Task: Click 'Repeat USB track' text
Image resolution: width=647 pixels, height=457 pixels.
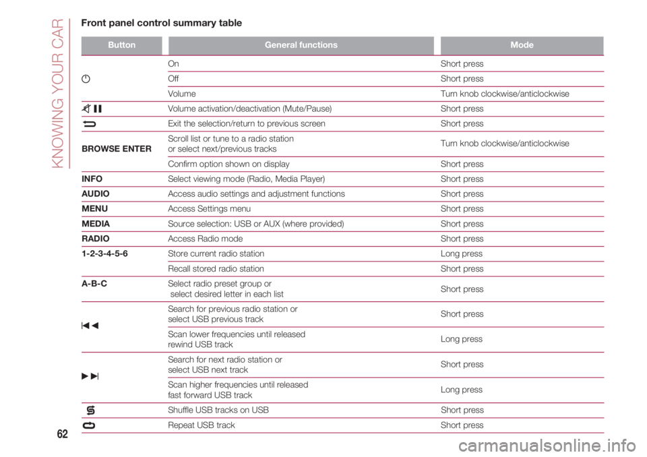Action: [x=202, y=425]
